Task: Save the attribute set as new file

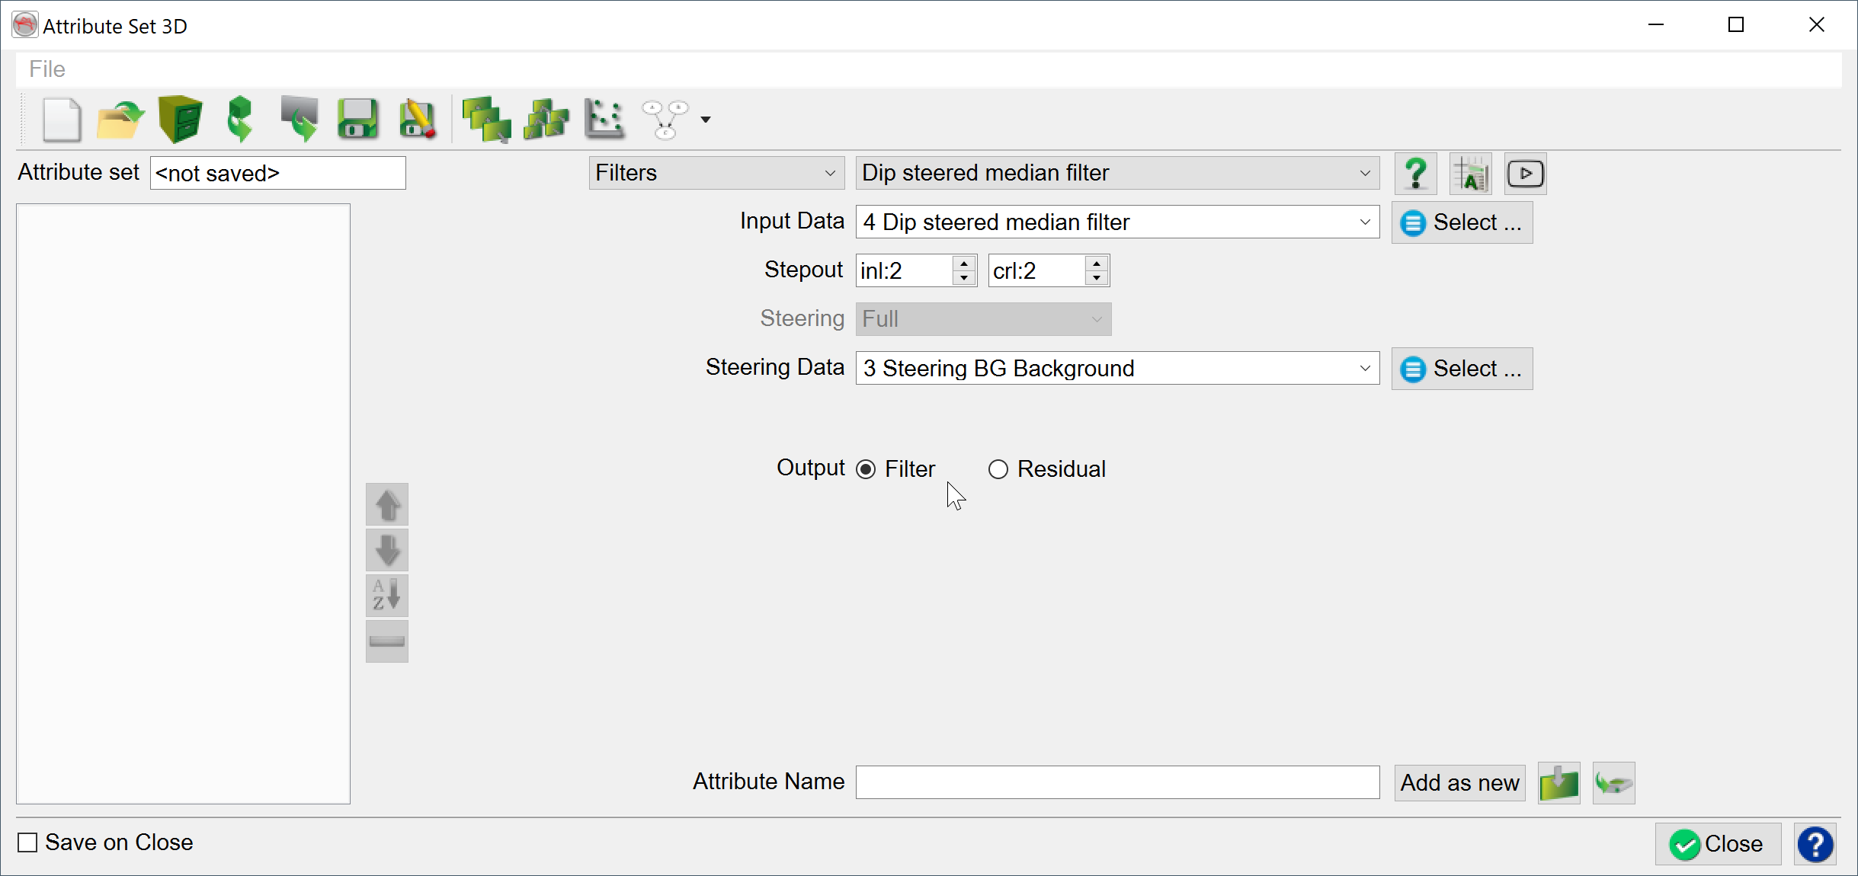Action: (416, 120)
